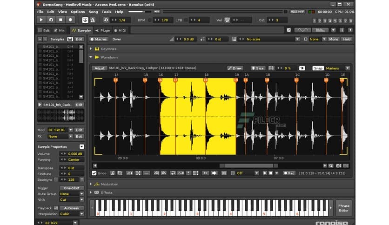The image size is (389, 225).
Task: Adjust the master volume slider in the menu bar
Action: tap(140, 12)
